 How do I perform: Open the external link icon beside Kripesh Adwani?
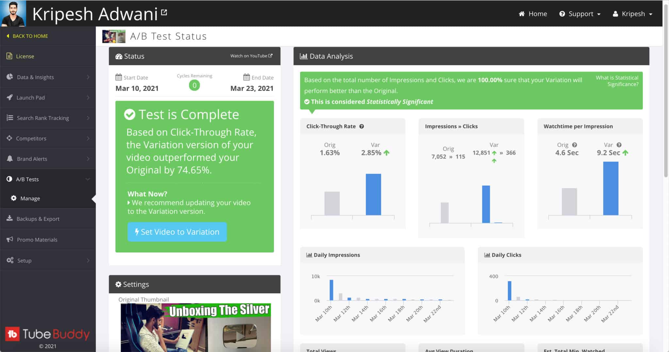pyautogui.click(x=164, y=12)
